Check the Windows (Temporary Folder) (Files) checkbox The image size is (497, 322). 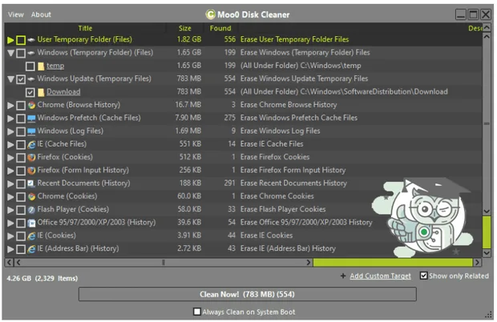[x=21, y=53]
